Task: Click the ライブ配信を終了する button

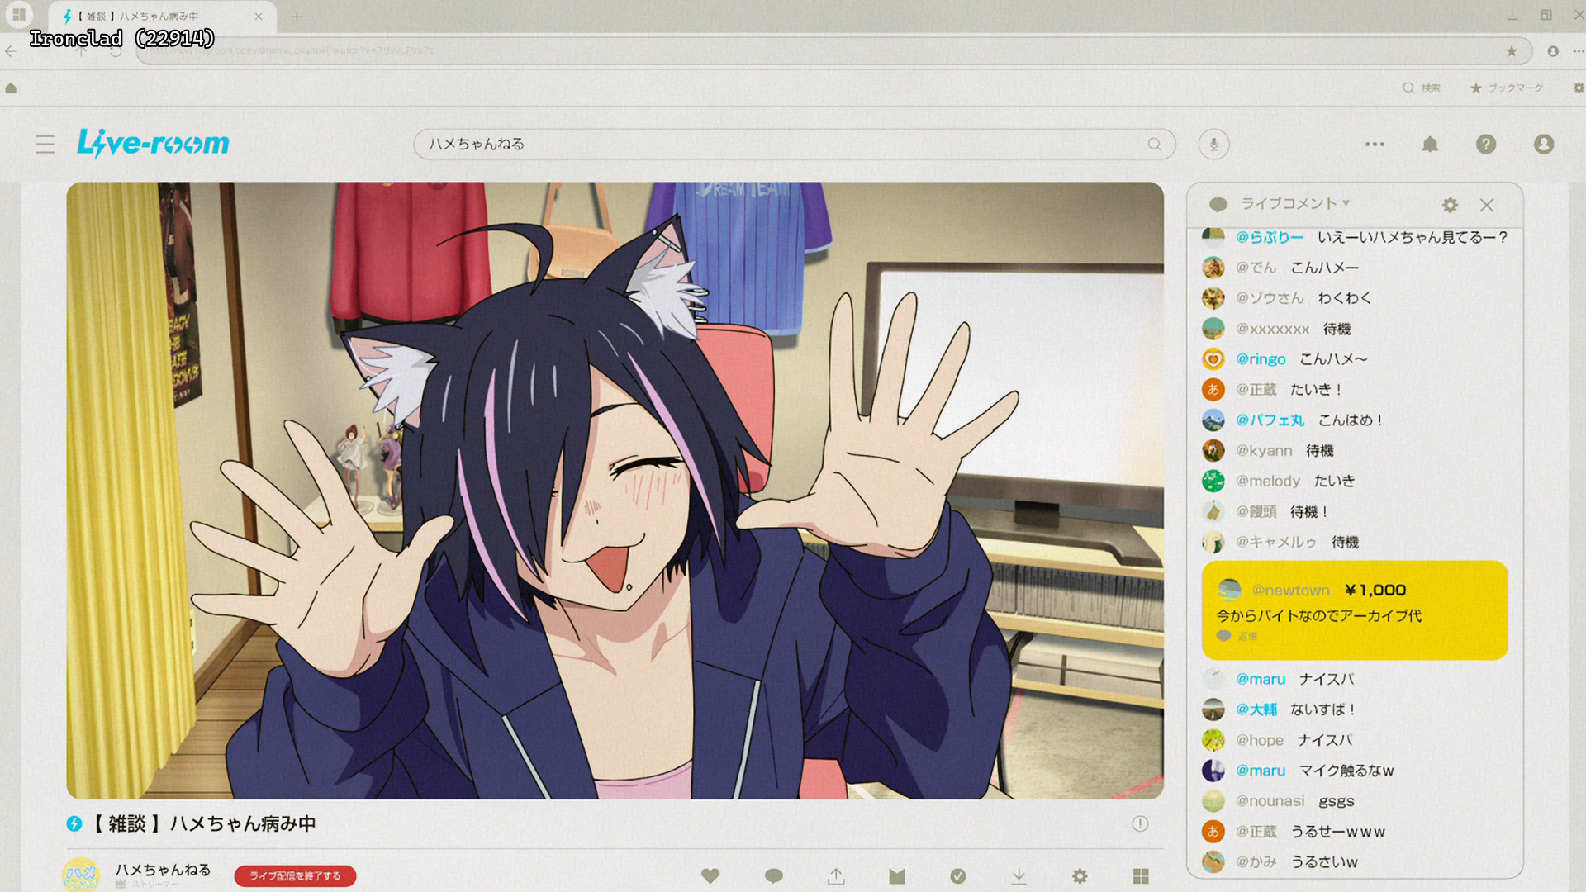Action: (x=295, y=876)
